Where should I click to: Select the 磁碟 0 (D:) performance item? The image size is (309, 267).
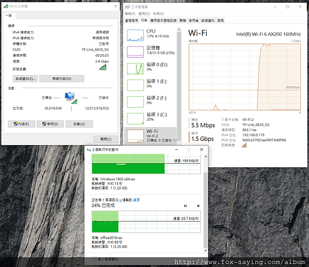[151, 69]
